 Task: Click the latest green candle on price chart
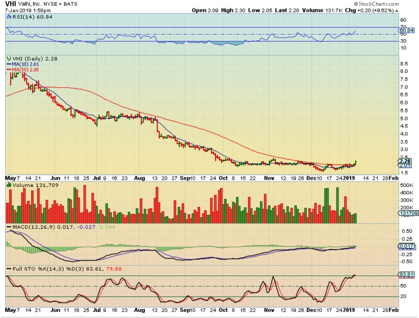click(x=355, y=163)
